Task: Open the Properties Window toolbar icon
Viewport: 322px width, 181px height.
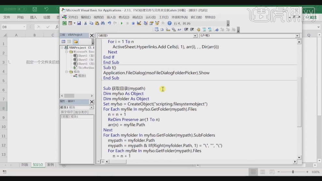Action: (151, 23)
